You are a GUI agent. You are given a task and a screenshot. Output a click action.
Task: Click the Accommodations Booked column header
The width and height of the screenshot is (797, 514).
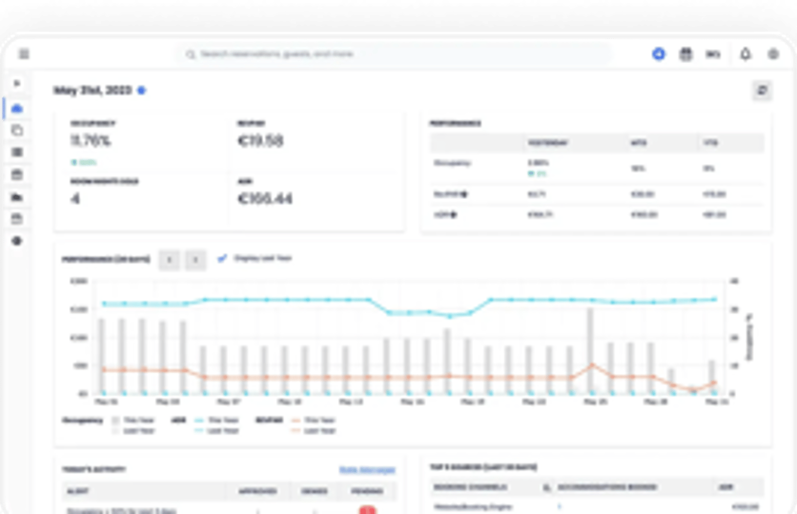[x=607, y=487]
